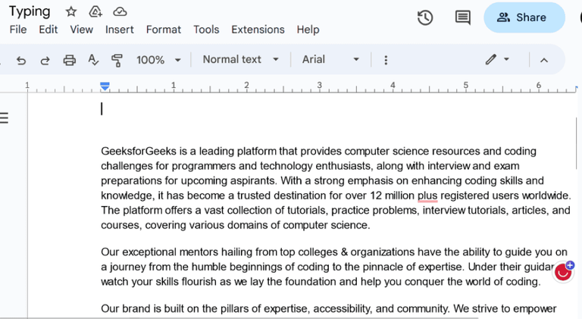Open the Extensions menu
Image resolution: width=582 pixels, height=319 pixels.
click(x=258, y=30)
